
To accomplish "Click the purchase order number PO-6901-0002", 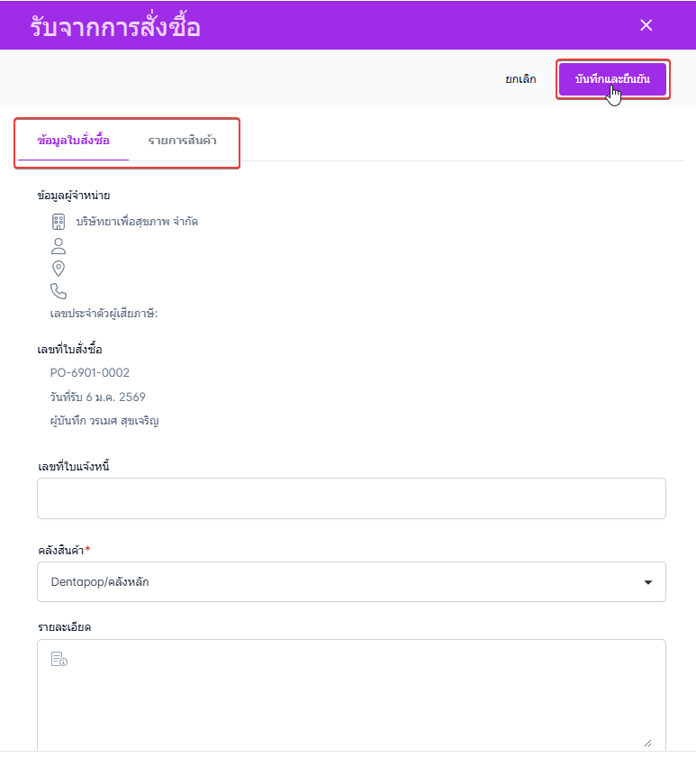I will click(90, 373).
